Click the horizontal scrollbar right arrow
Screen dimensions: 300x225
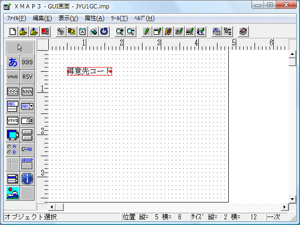pos(285,207)
